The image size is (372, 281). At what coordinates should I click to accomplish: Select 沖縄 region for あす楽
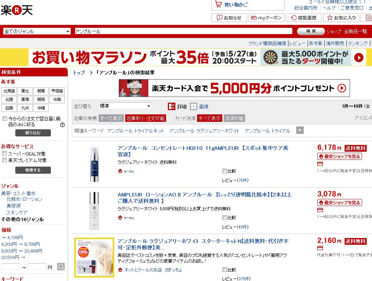pyautogui.click(x=41, y=108)
